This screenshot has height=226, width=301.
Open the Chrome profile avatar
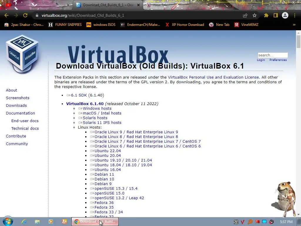[x=285, y=15]
